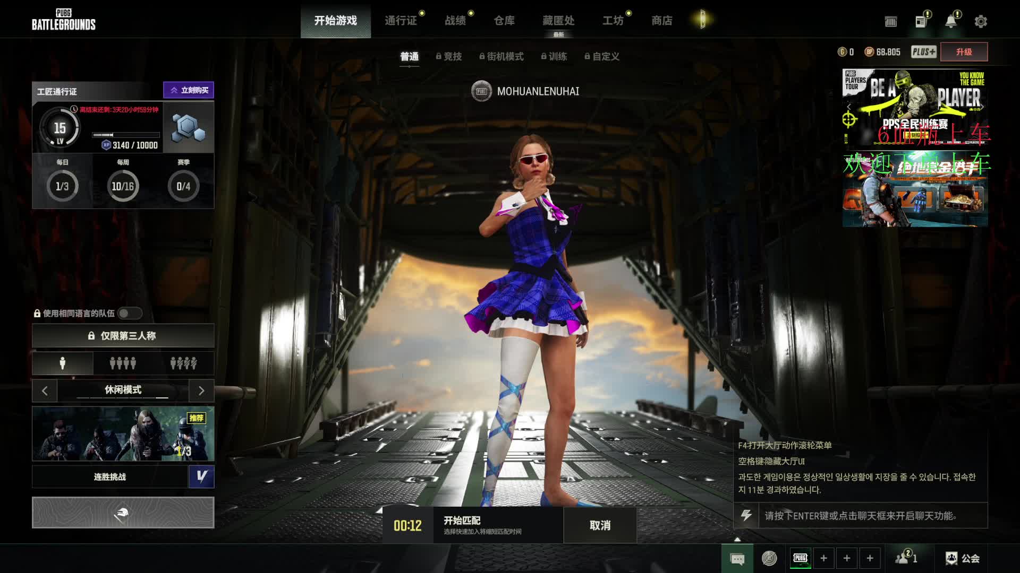1020x573 pixels.
Task: Click the 00:12 matchmaking timer
Action: pyautogui.click(x=407, y=525)
